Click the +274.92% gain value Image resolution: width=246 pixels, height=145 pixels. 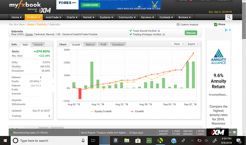coord(42,51)
